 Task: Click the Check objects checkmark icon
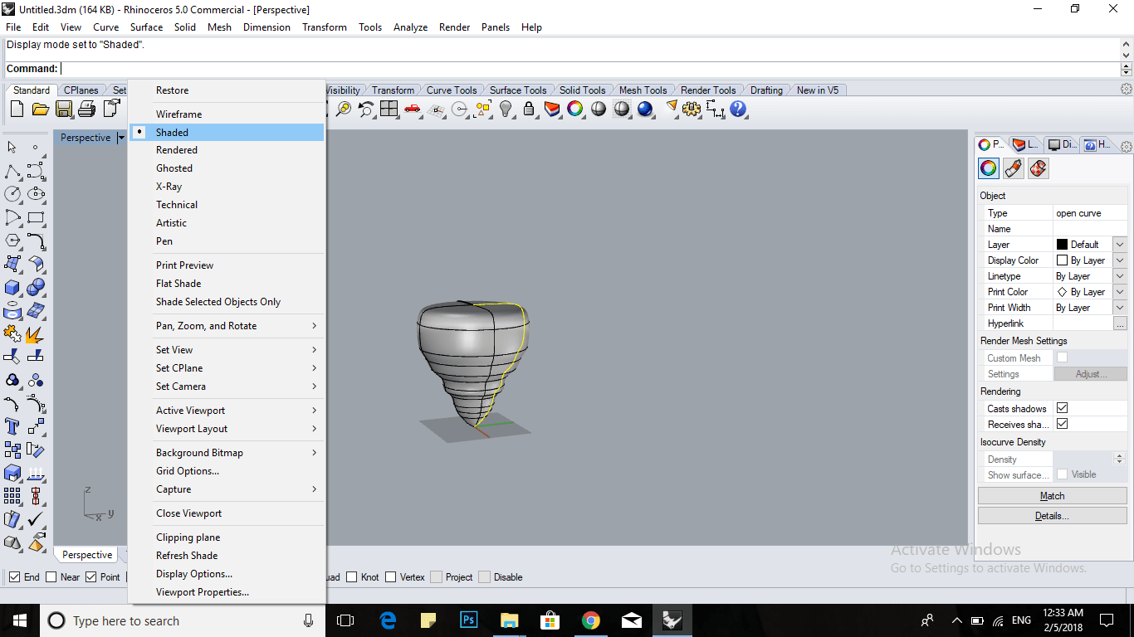pyautogui.click(x=36, y=519)
